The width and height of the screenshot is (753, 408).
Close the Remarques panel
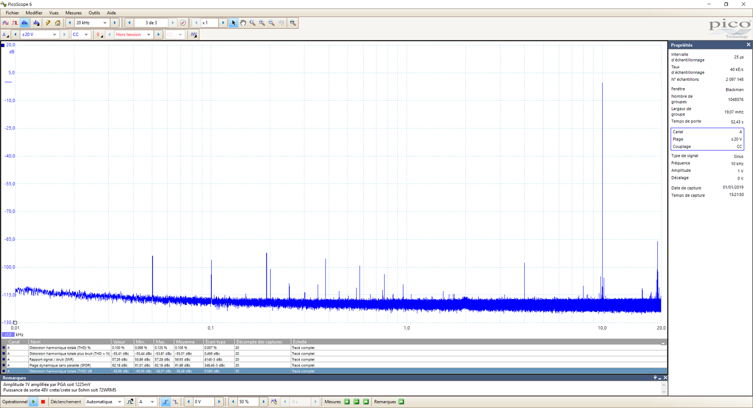coord(665,378)
